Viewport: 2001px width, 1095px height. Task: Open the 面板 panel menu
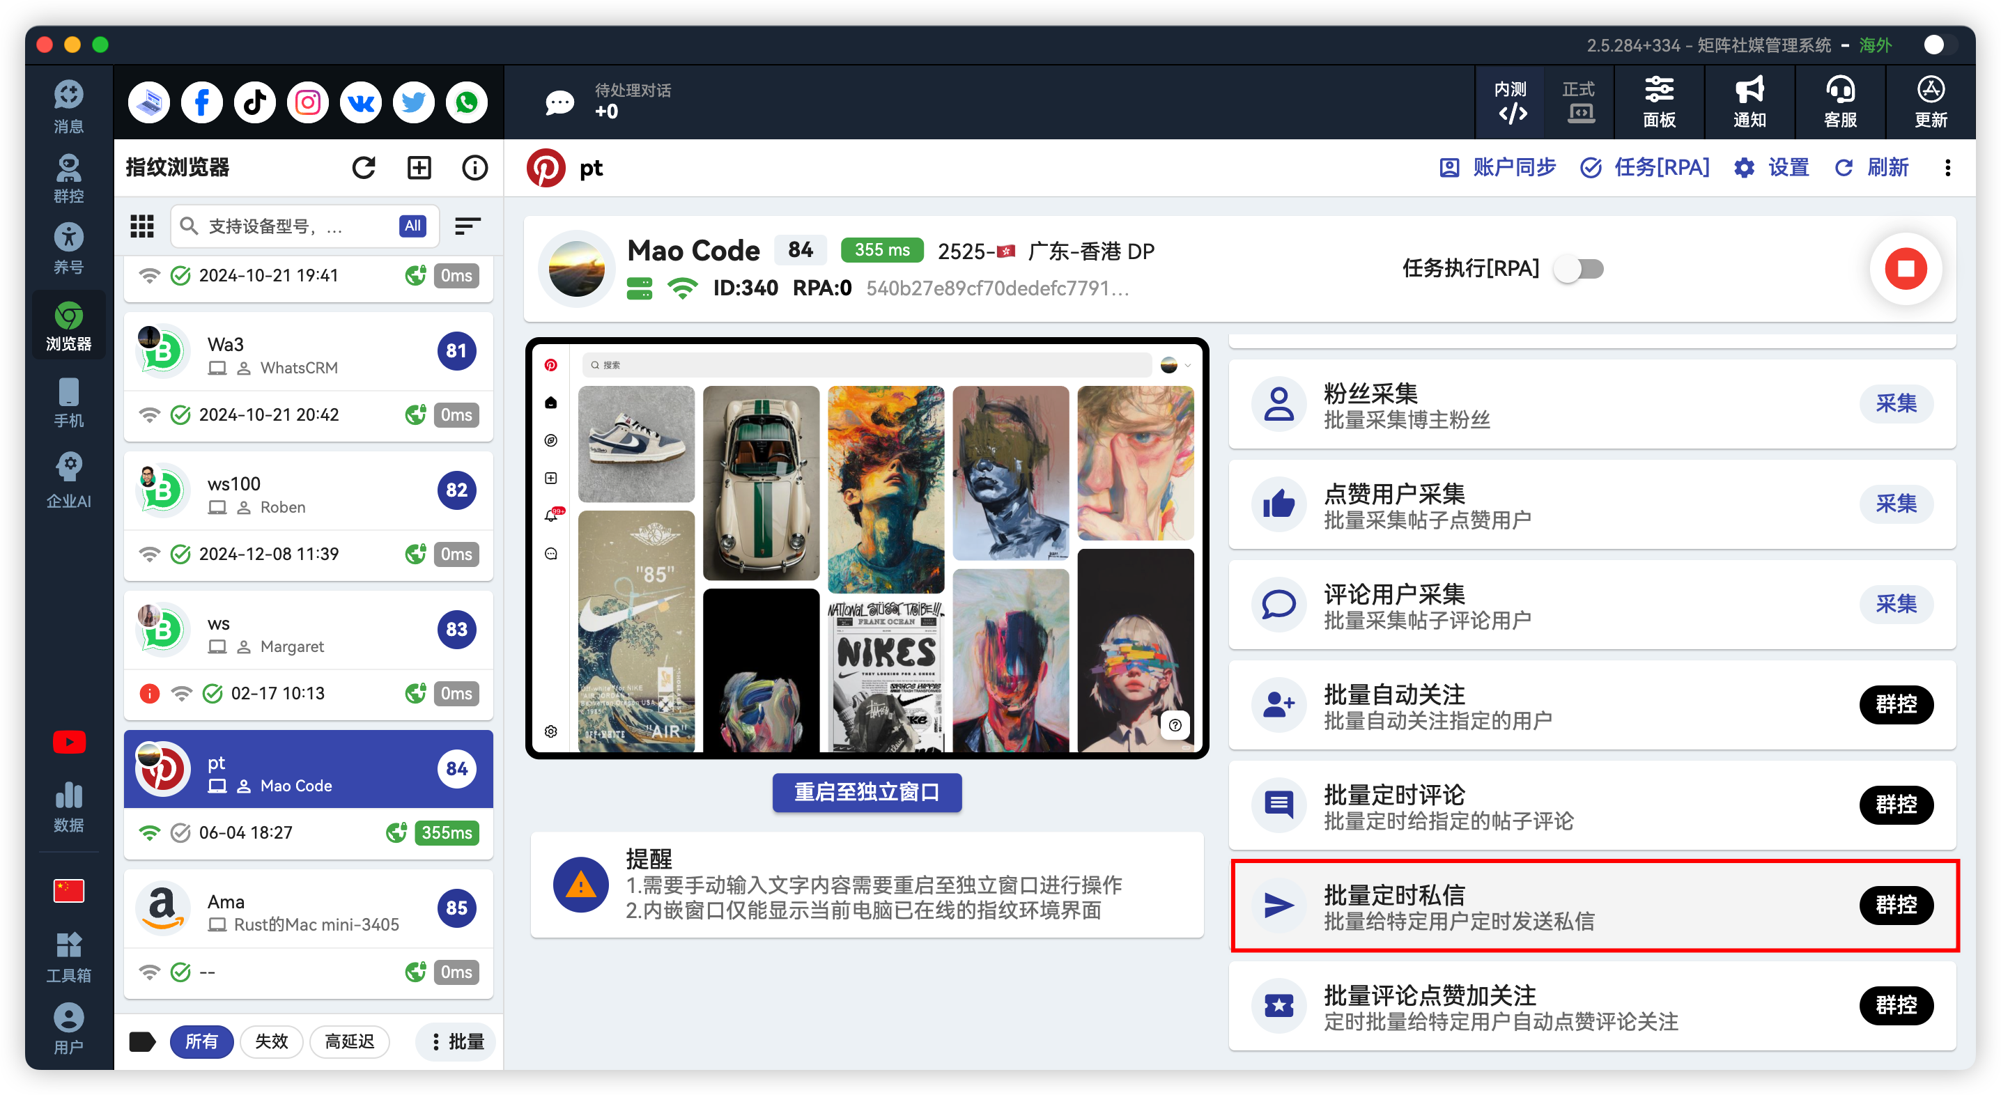coord(1659,102)
